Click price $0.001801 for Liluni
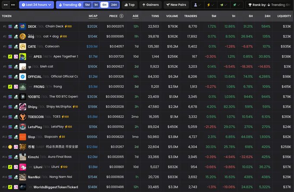Image resolution: width=294 pixels, height=192 pixels. pyautogui.click(x=116, y=167)
